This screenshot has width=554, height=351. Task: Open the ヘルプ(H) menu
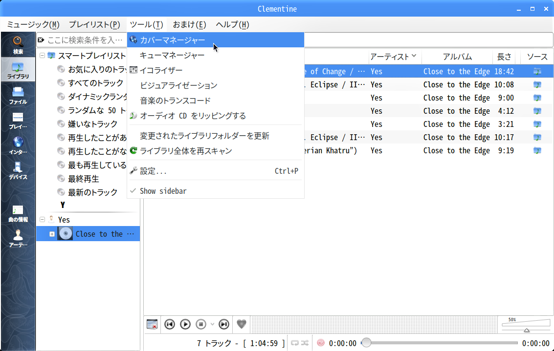232,25
